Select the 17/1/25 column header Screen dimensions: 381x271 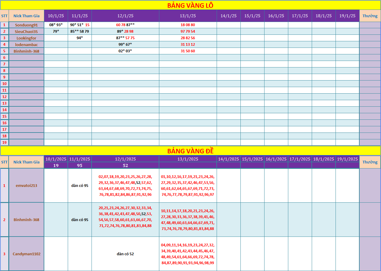[300, 16]
